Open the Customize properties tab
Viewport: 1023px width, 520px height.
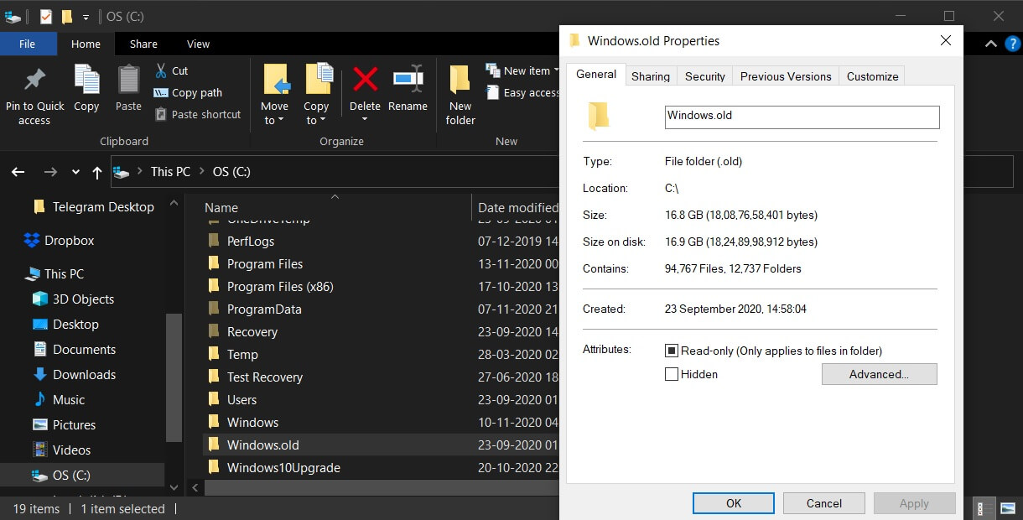pos(872,76)
